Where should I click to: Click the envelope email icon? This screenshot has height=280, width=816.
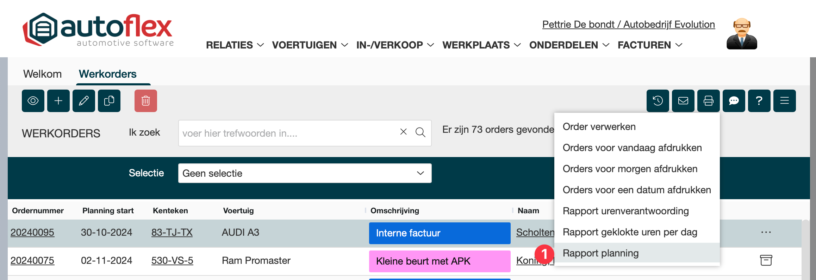click(683, 101)
